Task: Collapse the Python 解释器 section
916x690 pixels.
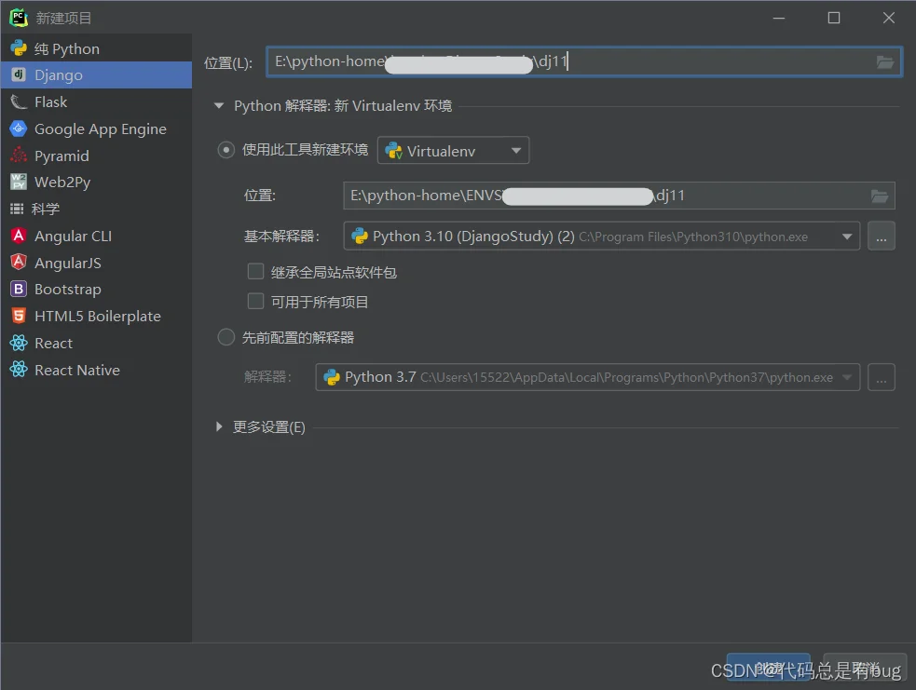Action: click(219, 105)
